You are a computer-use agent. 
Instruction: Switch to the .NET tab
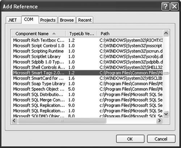pos(12,20)
